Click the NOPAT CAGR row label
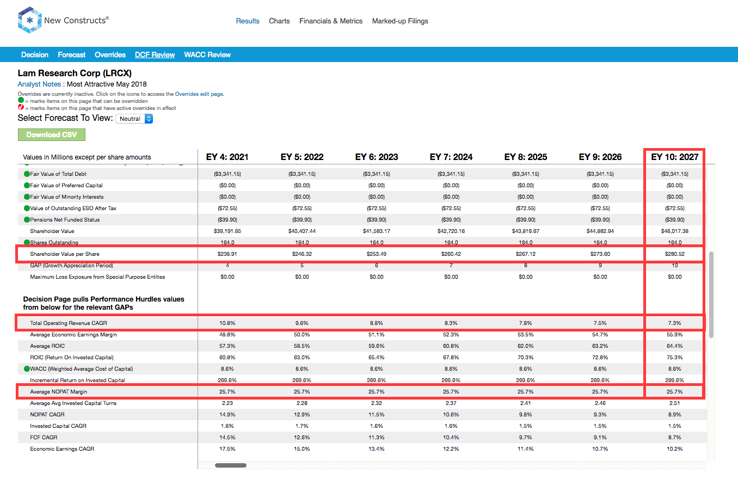The width and height of the screenshot is (738, 485). click(x=47, y=415)
